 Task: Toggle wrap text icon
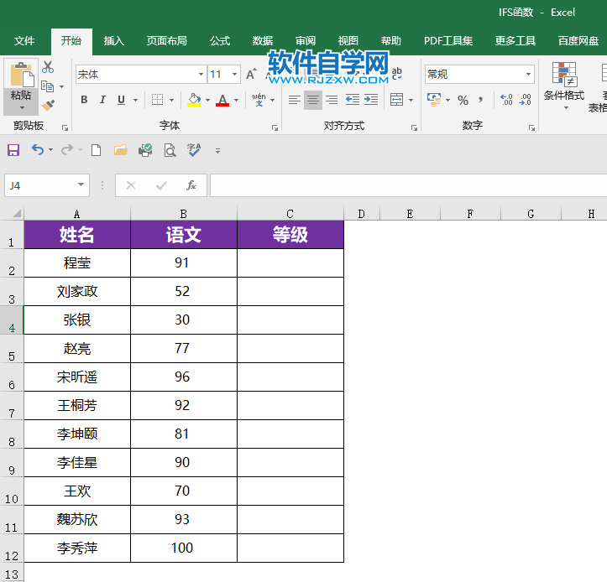click(x=397, y=73)
